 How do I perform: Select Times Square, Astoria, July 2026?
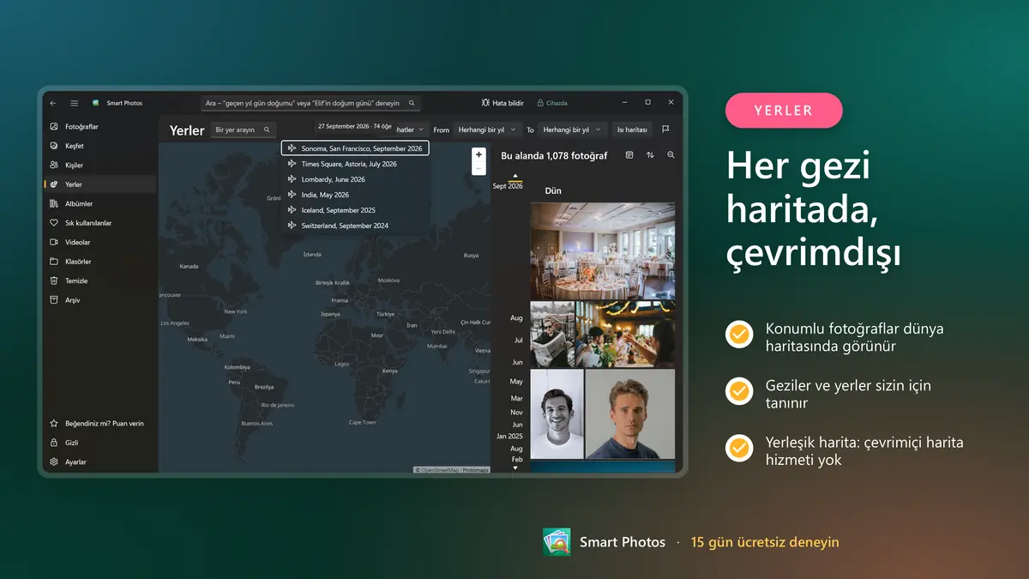point(355,164)
